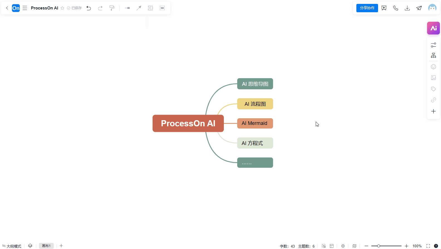Star the ProcessOn AI document as favorite
441x249 pixels.
coord(62,8)
